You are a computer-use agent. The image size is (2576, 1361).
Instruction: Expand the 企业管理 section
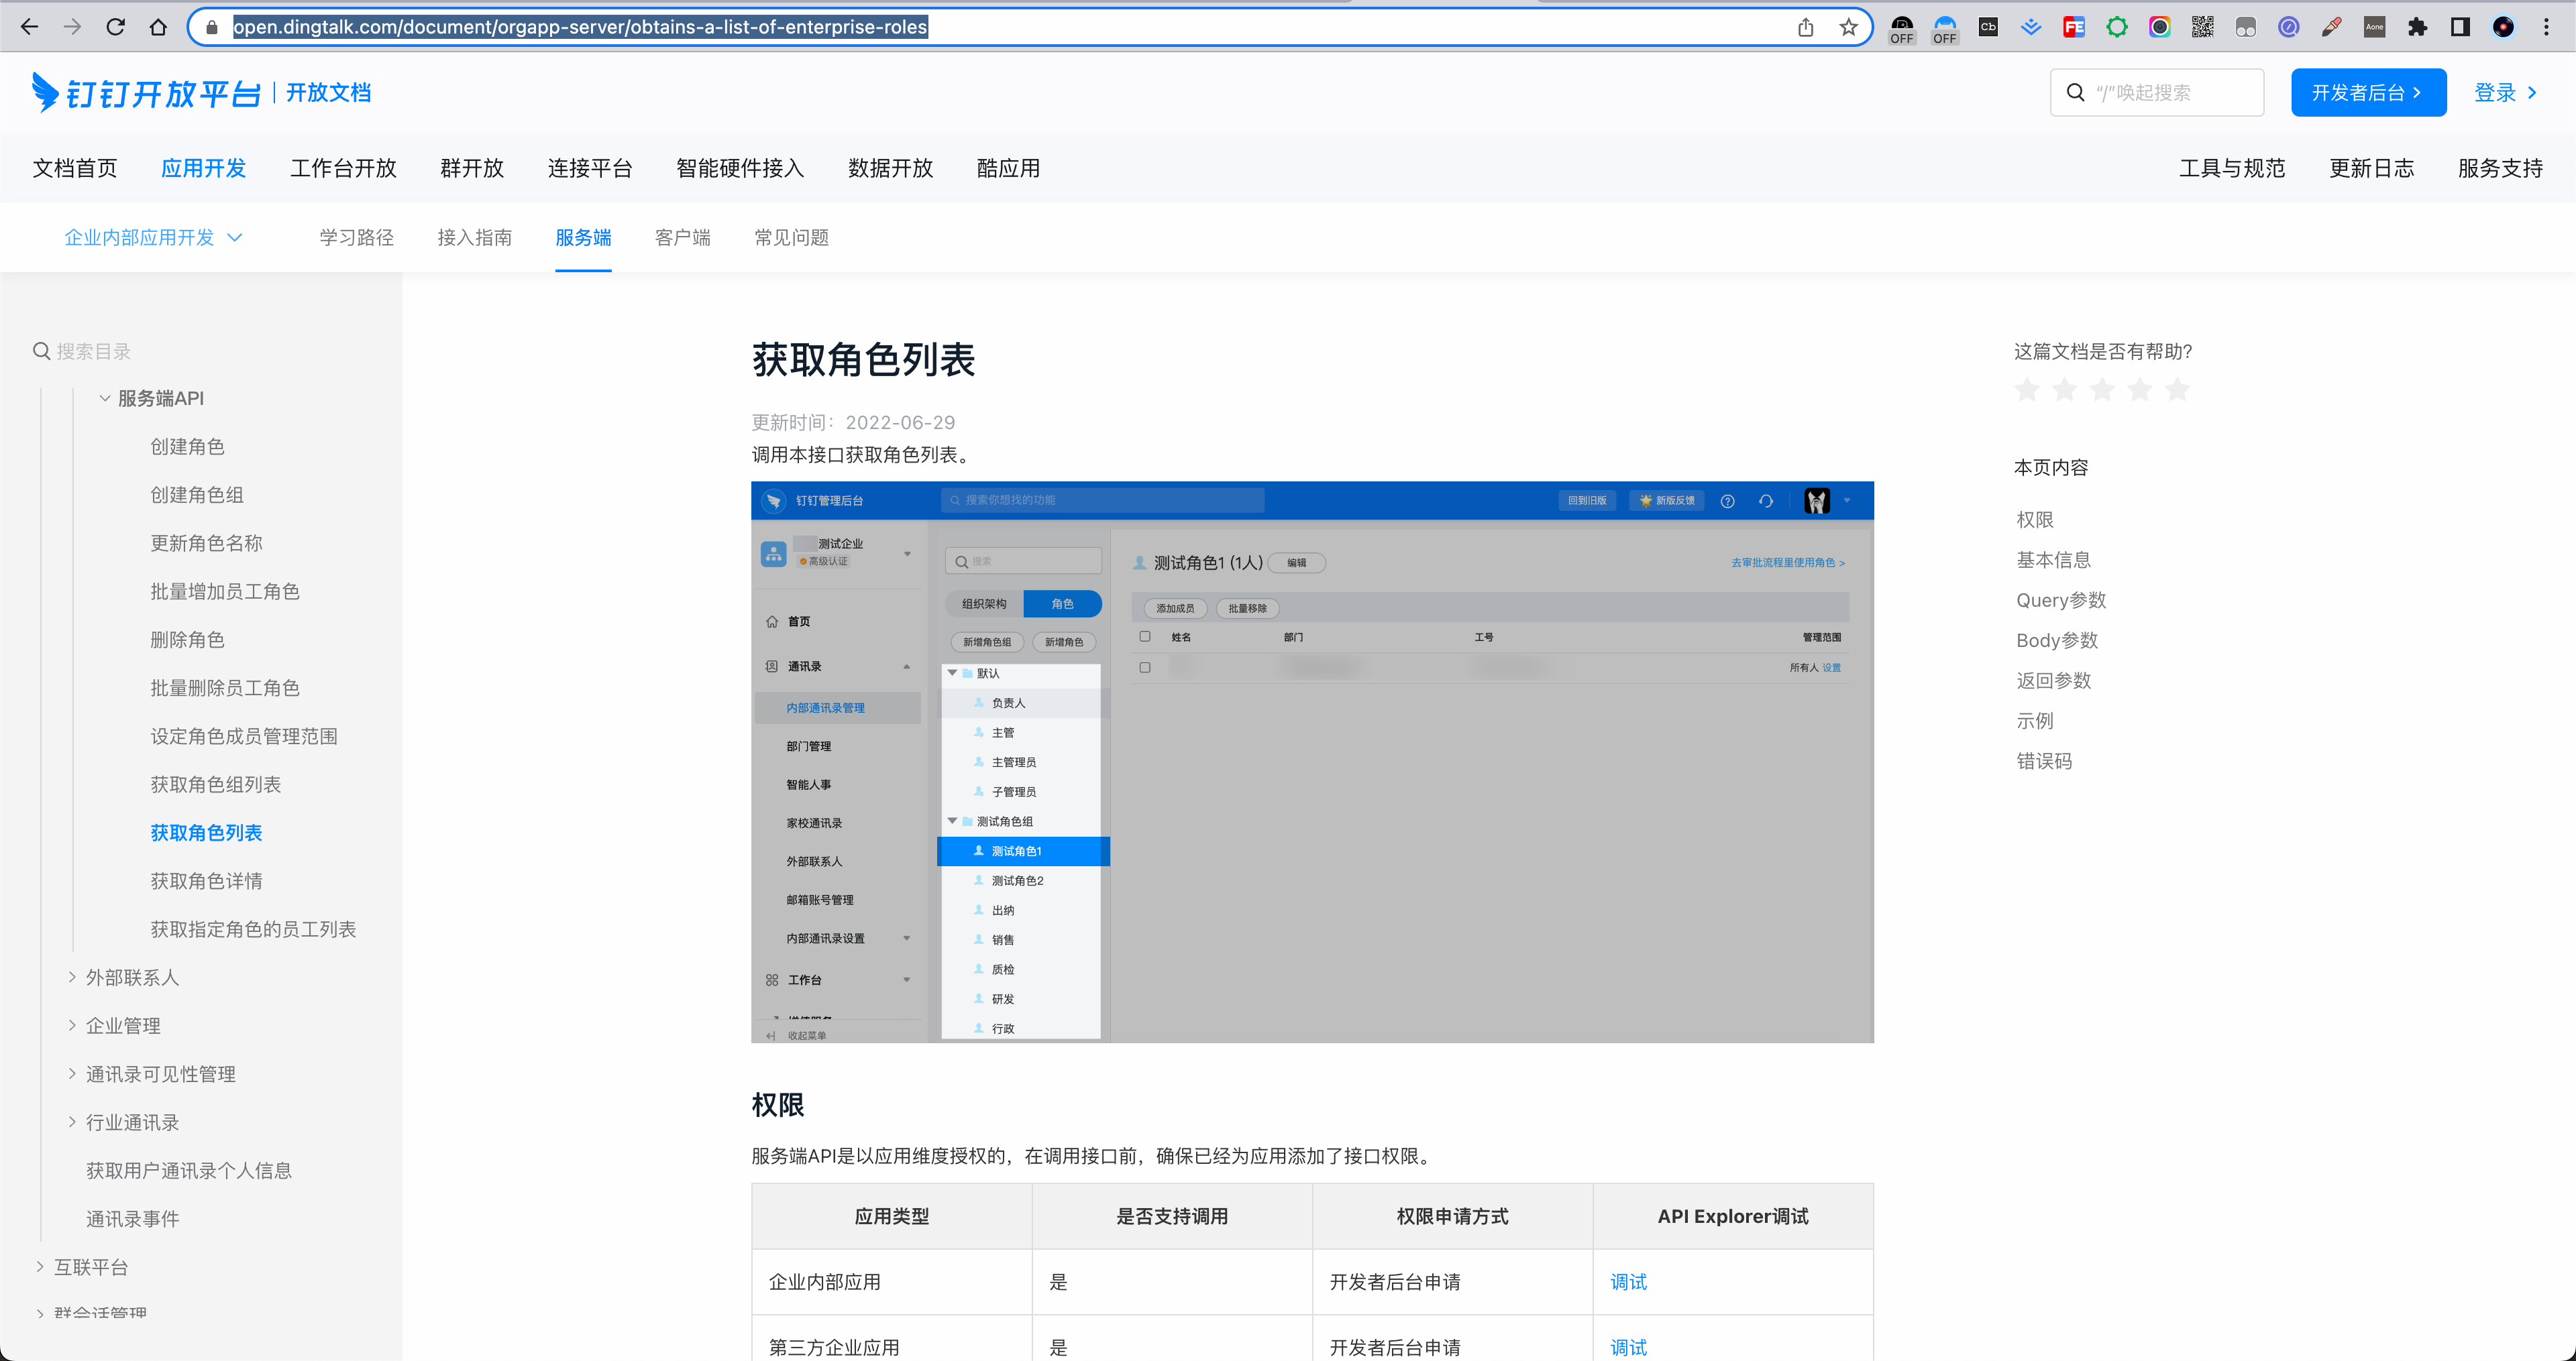[x=72, y=1025]
